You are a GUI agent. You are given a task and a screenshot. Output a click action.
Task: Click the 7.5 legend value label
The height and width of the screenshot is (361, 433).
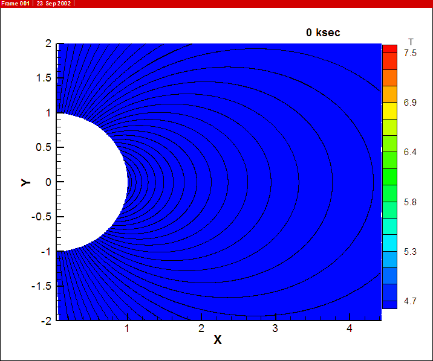pyautogui.click(x=410, y=53)
